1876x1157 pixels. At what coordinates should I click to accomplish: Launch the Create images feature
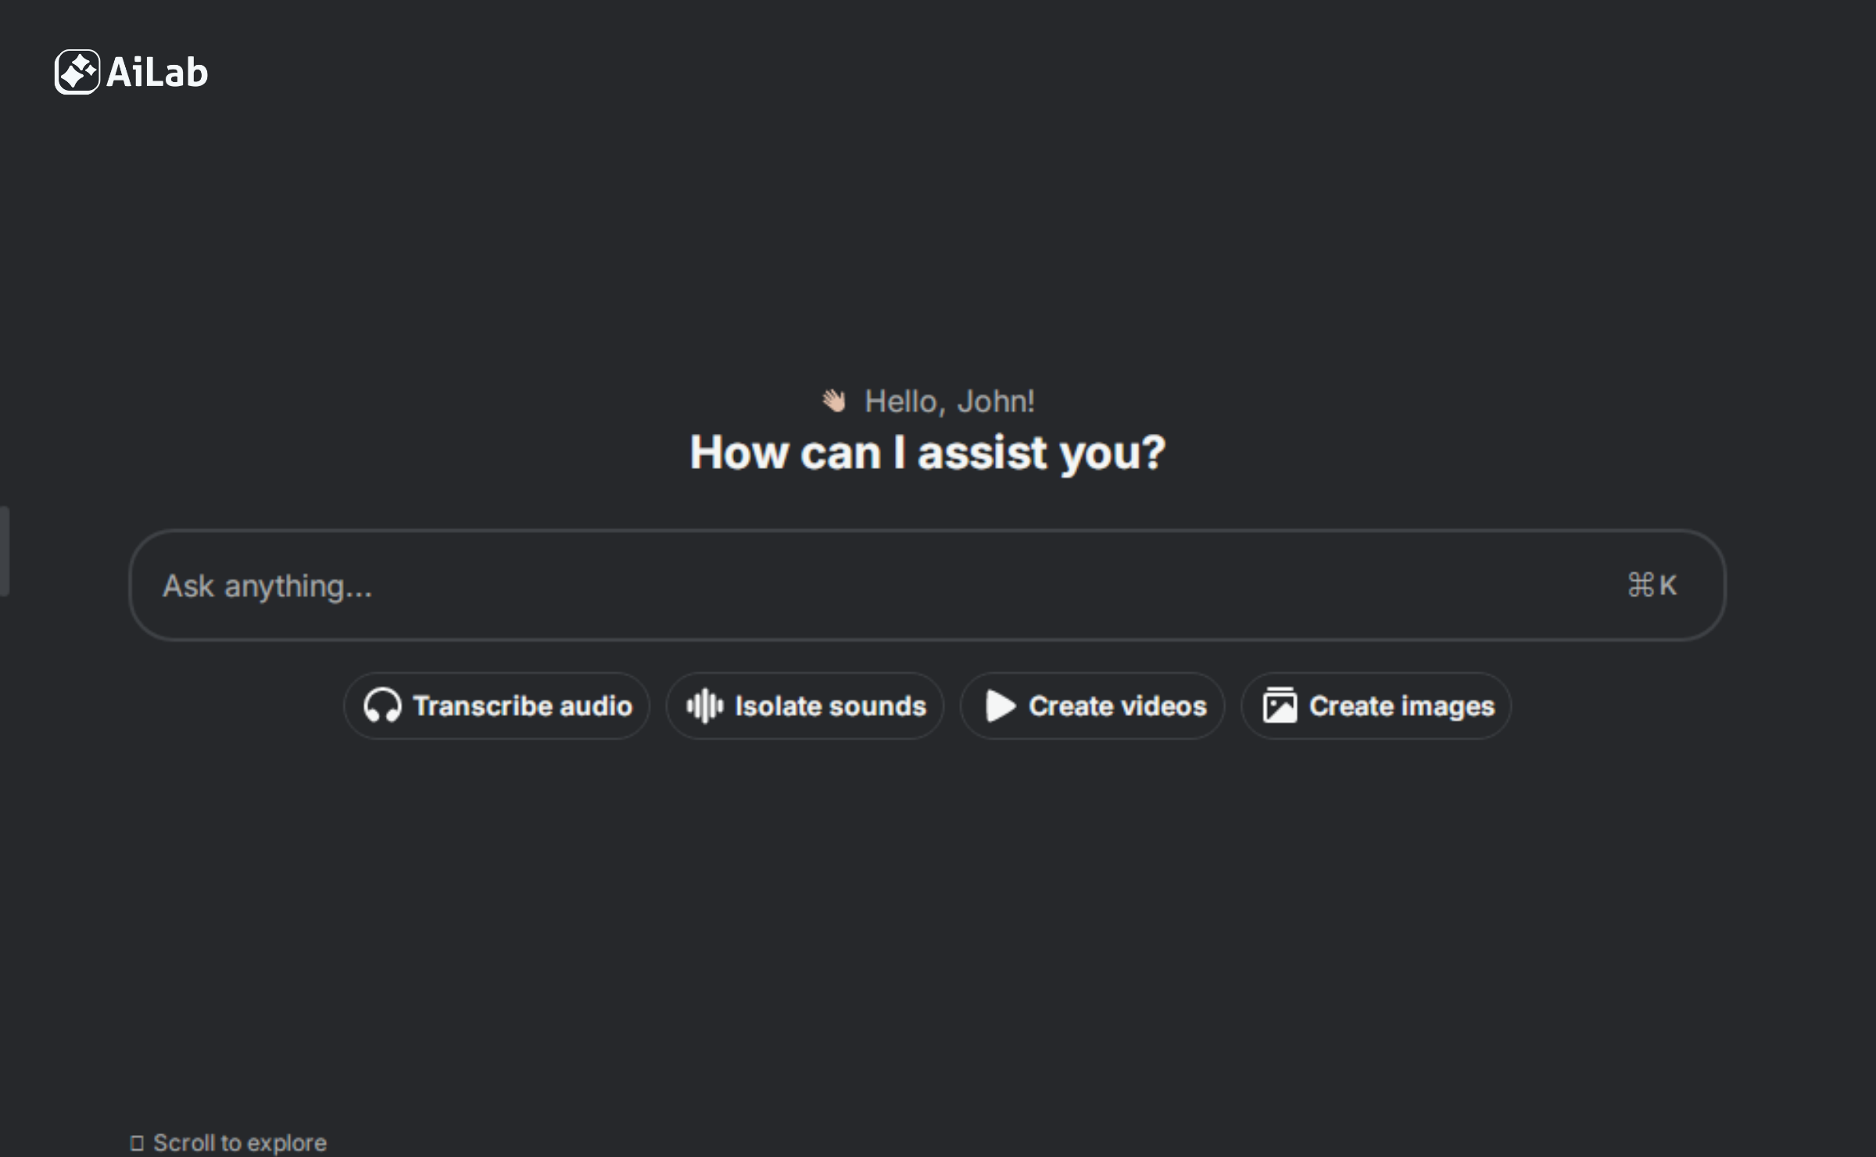[x=1376, y=705]
